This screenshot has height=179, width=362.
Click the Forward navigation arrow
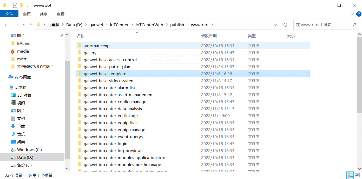[16, 25]
